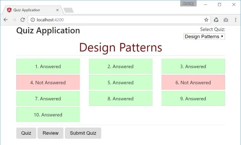Go to question 4 Not Answered
The image size is (241, 145).
click(x=48, y=82)
